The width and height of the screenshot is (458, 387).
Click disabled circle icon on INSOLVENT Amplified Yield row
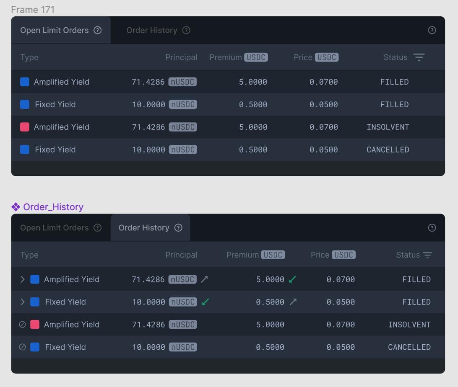tap(23, 325)
